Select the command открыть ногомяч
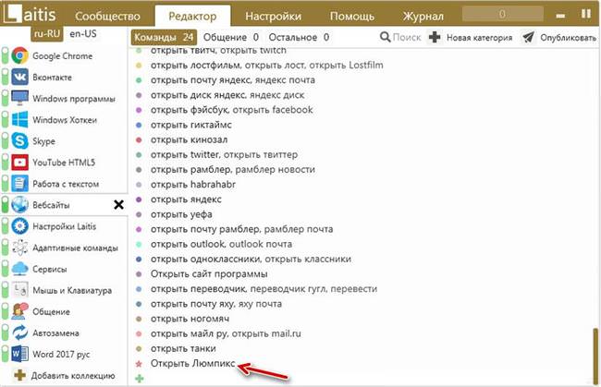The height and width of the screenshot is (387, 601). pyautogui.click(x=190, y=319)
